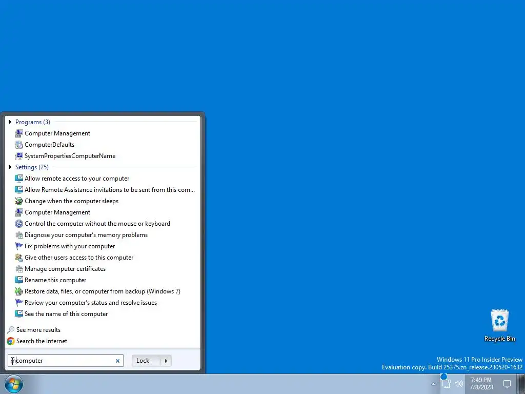
Task: Click the search box containing computer
Action: click(x=66, y=361)
